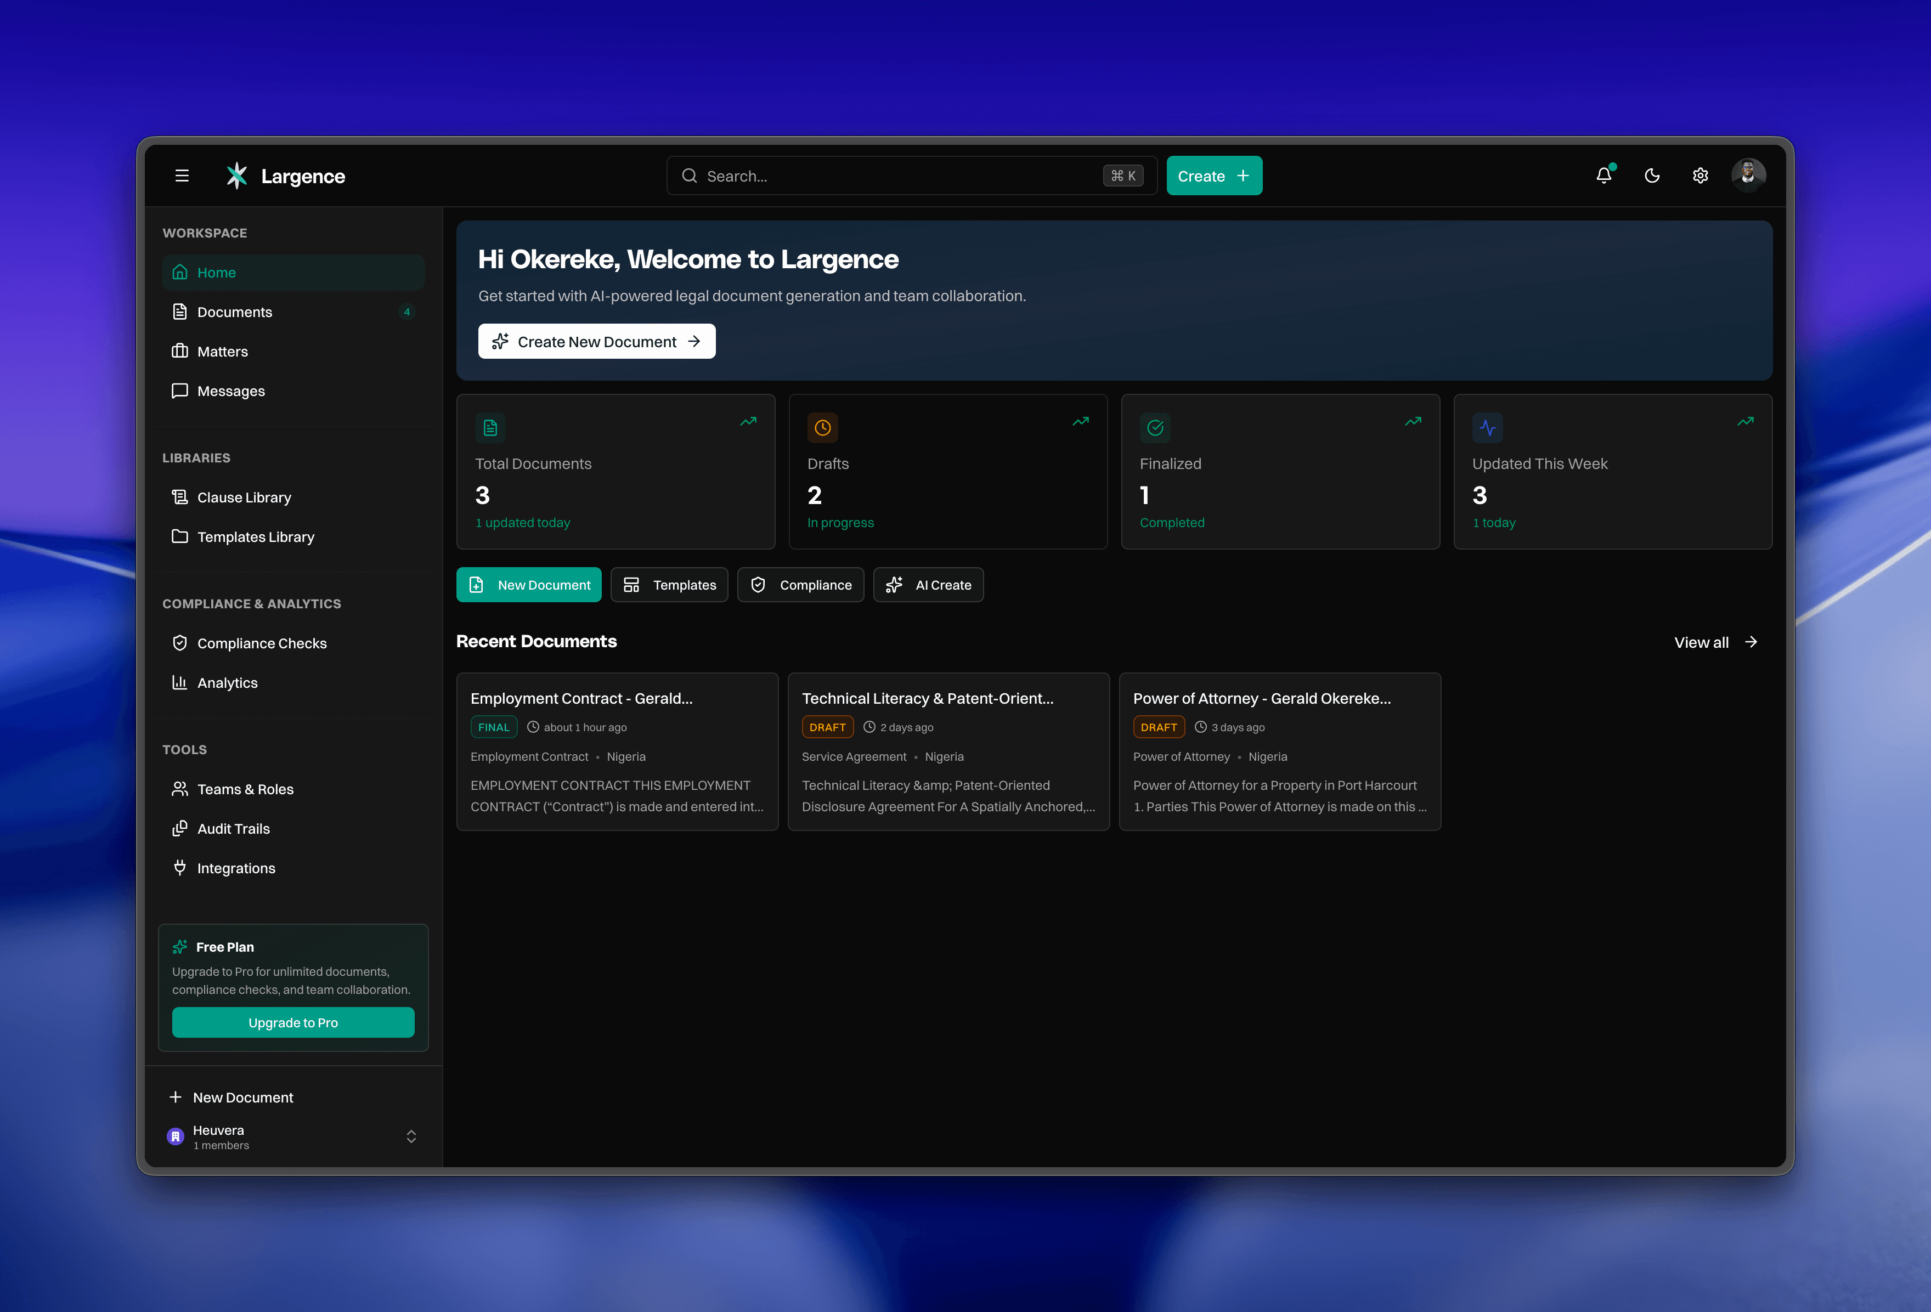Click the user profile avatar

(x=1748, y=176)
